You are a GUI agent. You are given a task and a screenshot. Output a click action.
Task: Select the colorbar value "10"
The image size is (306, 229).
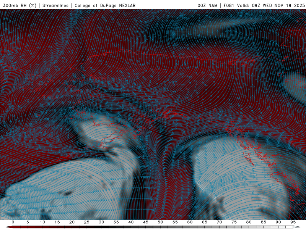click(42, 222)
